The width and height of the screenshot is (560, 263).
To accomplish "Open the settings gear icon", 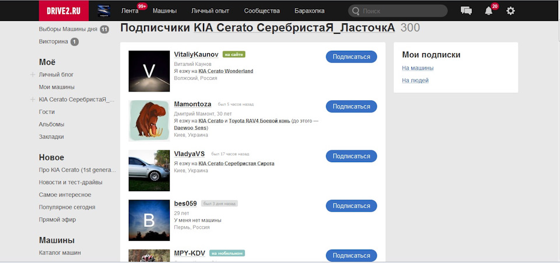I will (510, 11).
